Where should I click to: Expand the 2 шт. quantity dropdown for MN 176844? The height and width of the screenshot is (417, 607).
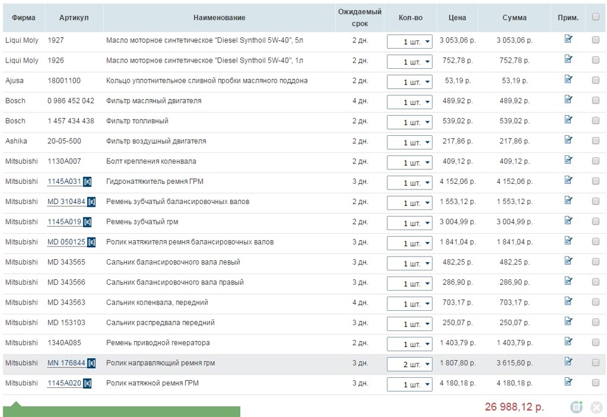click(410, 365)
